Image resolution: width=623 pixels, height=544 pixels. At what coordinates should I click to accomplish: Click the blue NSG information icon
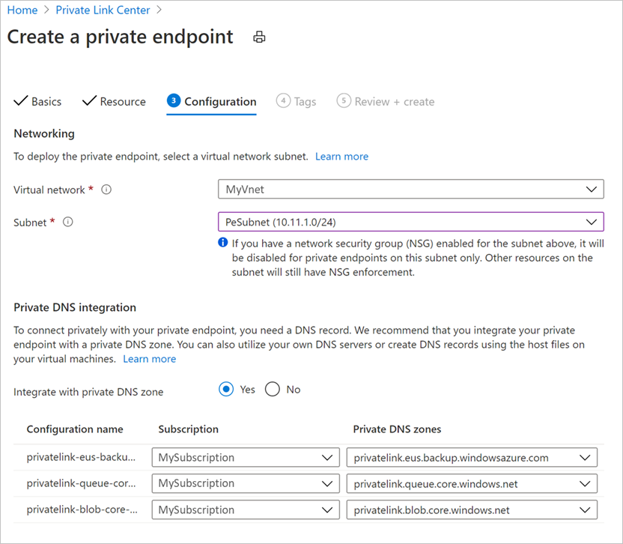tap(223, 242)
